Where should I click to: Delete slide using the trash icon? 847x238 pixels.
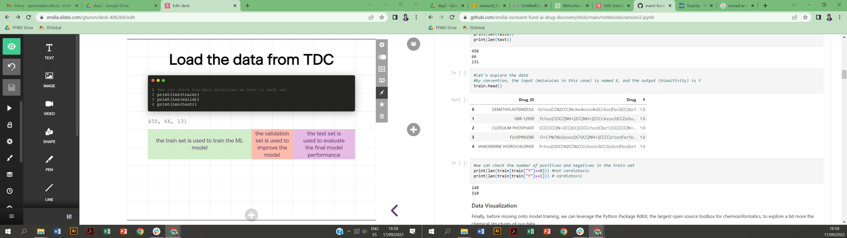tap(382, 116)
